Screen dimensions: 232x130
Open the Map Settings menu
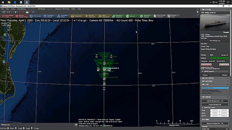(21, 9)
